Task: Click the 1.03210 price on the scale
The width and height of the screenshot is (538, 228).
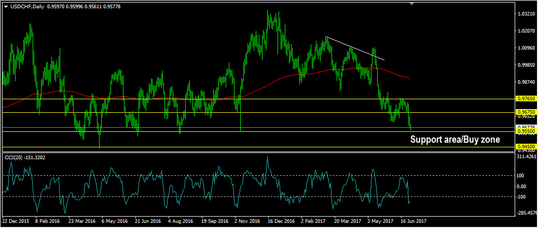Action: click(x=526, y=13)
